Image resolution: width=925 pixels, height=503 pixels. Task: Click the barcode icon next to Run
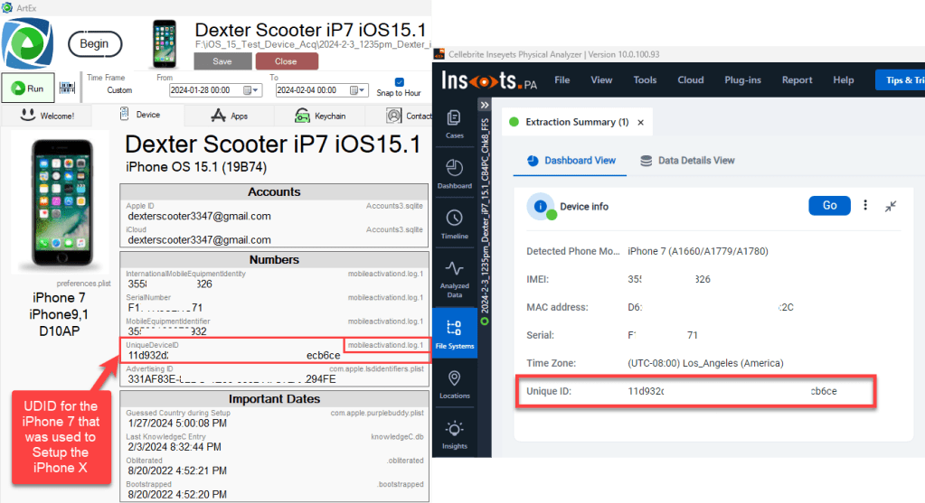tap(67, 88)
